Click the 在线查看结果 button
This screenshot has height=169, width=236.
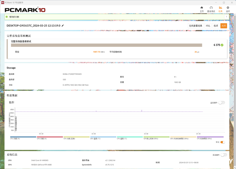(196, 26)
